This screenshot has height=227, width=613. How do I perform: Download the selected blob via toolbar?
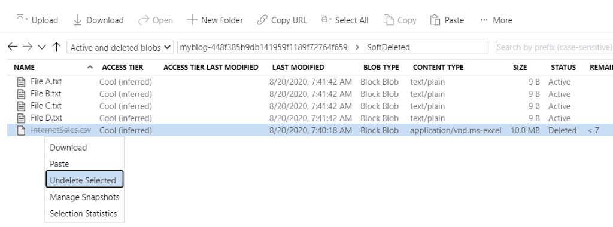point(98,20)
